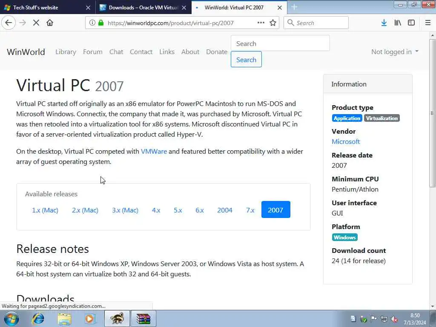
Task: Open the Chat nav item
Action: point(116,52)
